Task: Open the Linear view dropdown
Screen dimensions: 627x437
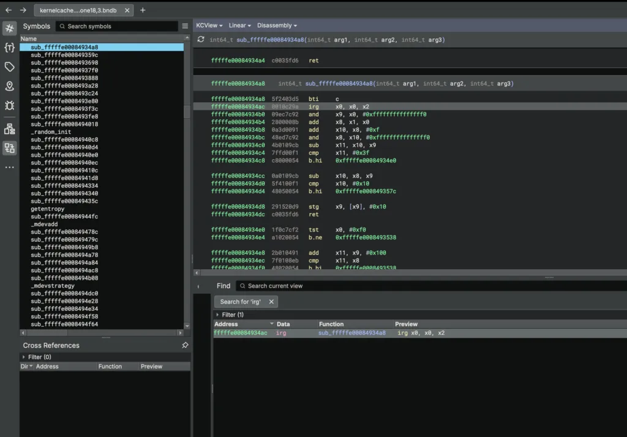Action: tap(239, 25)
